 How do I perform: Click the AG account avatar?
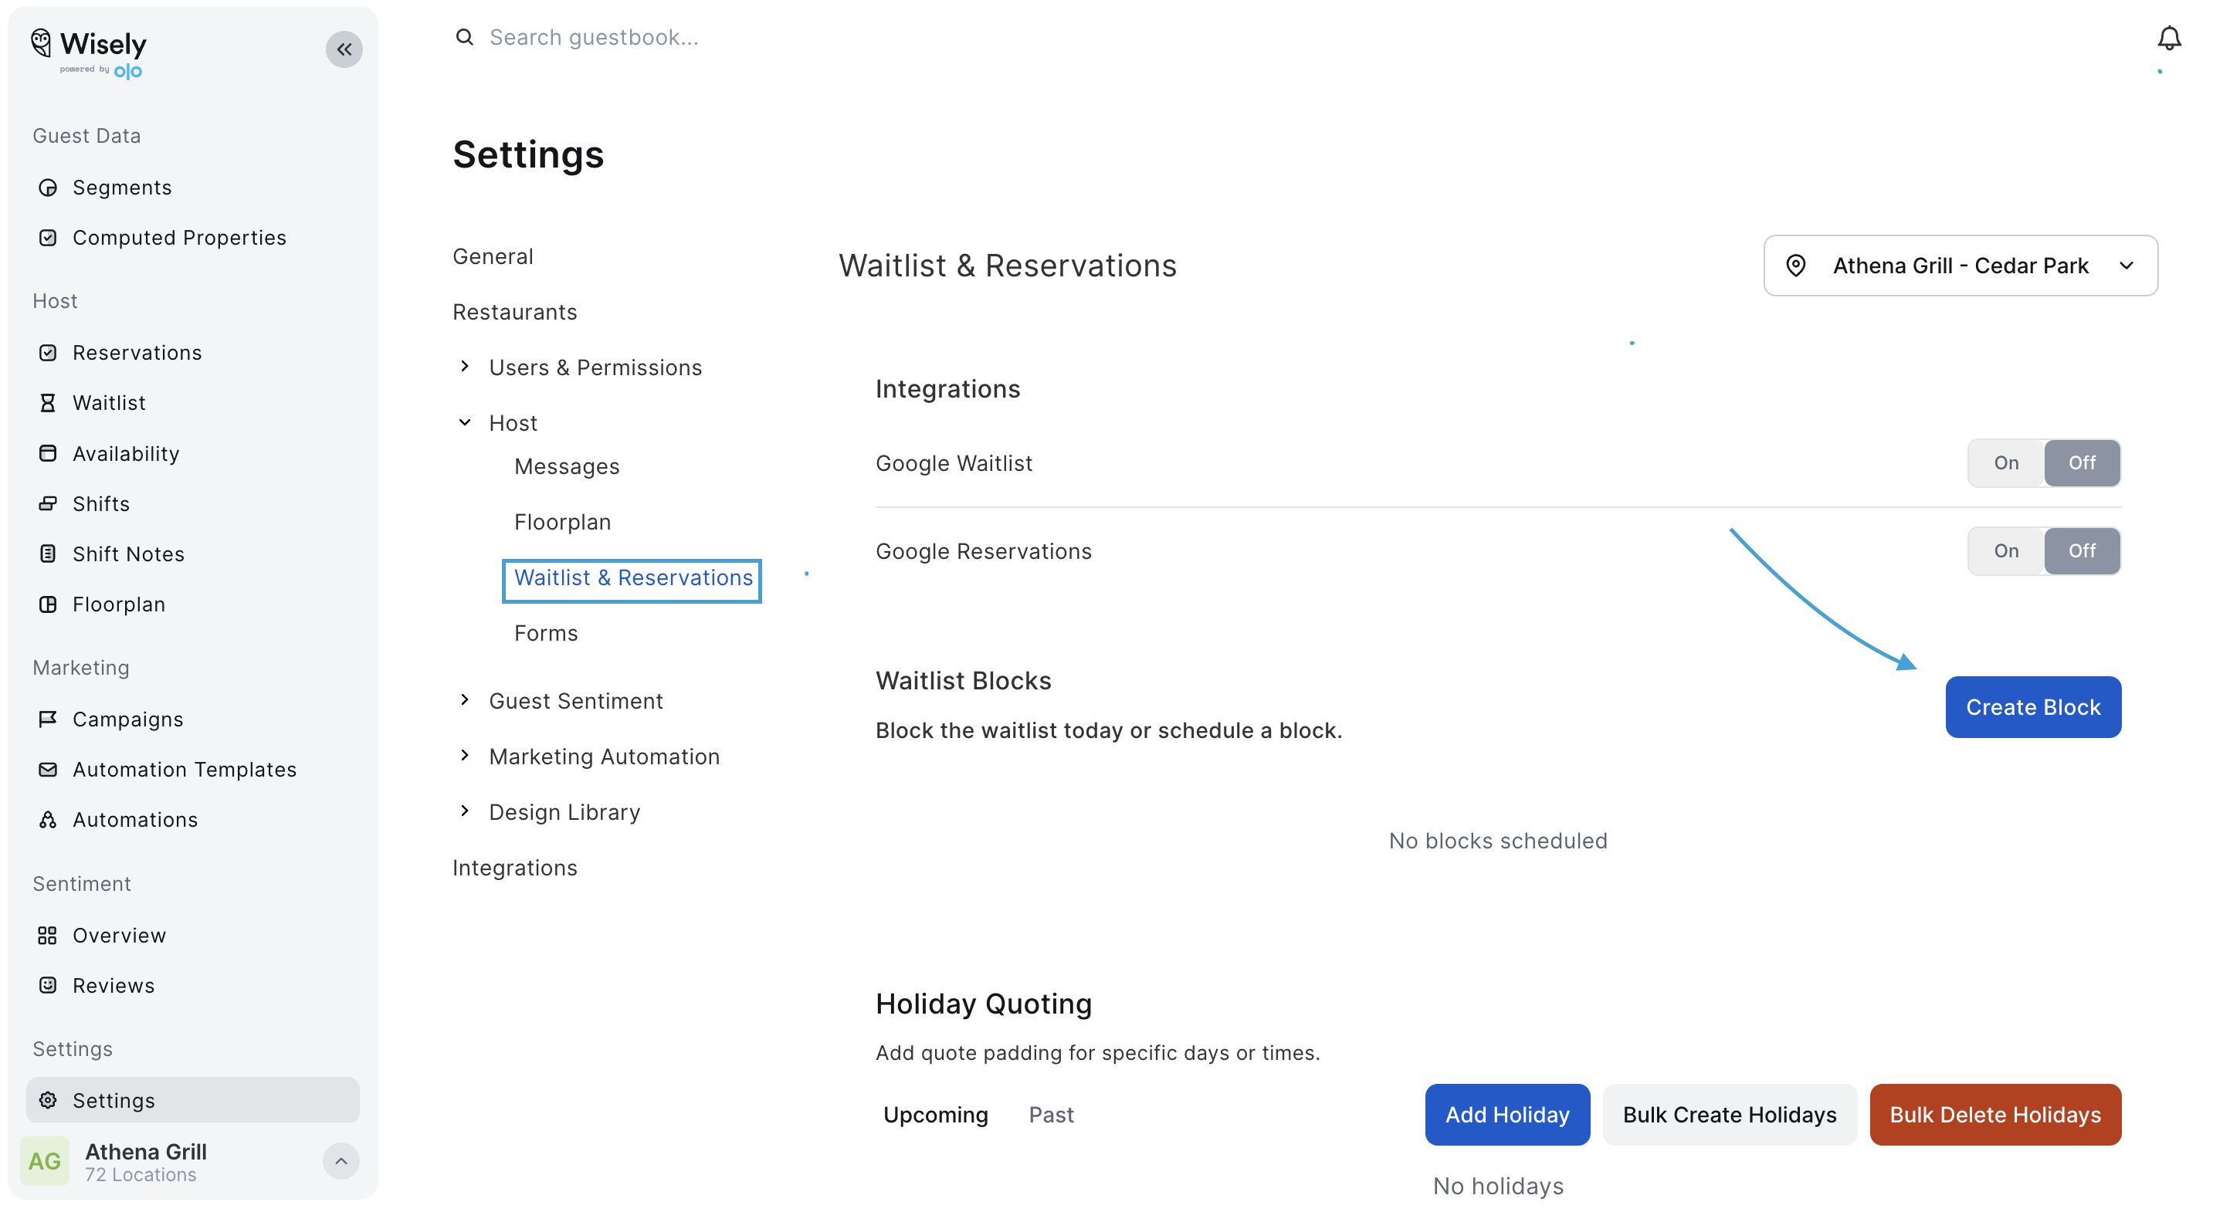click(45, 1160)
